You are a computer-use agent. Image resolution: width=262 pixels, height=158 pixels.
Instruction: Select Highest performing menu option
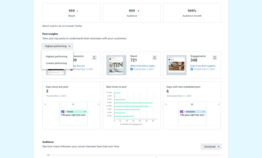pyautogui.click(x=57, y=57)
